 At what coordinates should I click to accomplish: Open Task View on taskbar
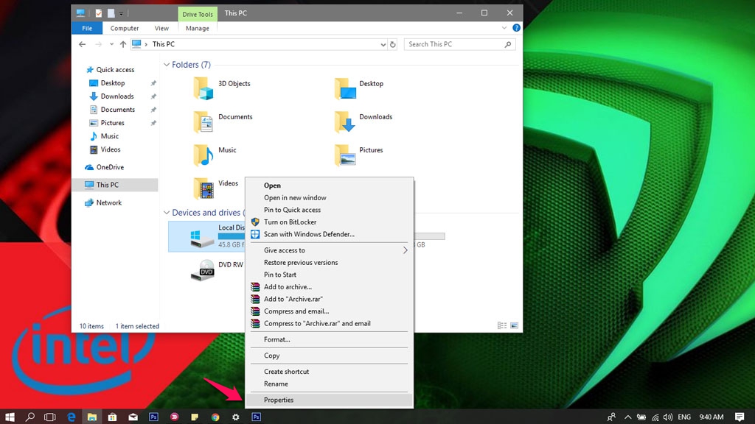[x=50, y=417]
